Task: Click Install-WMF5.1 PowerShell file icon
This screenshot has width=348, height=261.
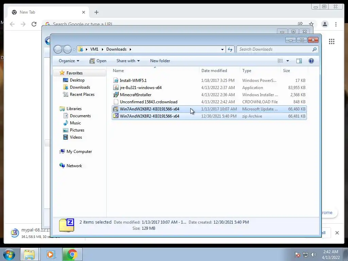Action: [x=116, y=81]
